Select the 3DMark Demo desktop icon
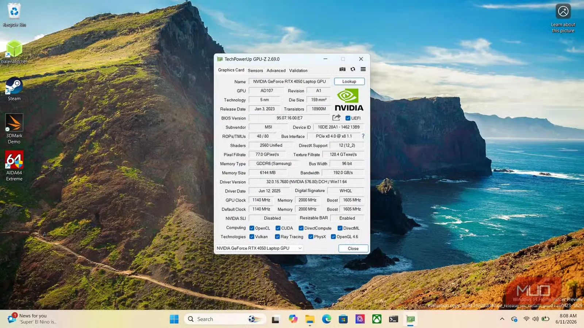 click(x=14, y=129)
